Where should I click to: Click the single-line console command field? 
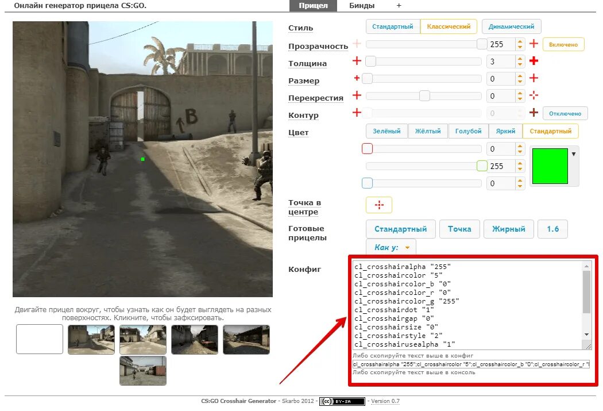(471, 364)
